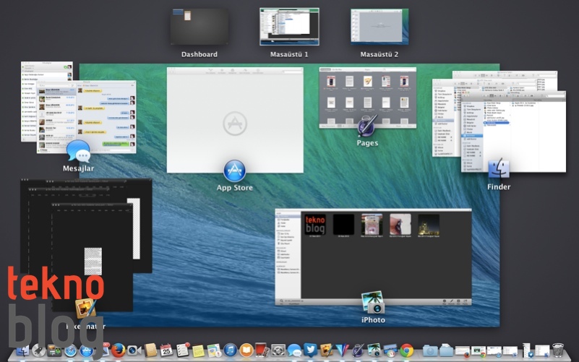Screen dimensions: 579x362
Task: Open teknoblog event thumbnail in iPhoto window
Action: 315,225
